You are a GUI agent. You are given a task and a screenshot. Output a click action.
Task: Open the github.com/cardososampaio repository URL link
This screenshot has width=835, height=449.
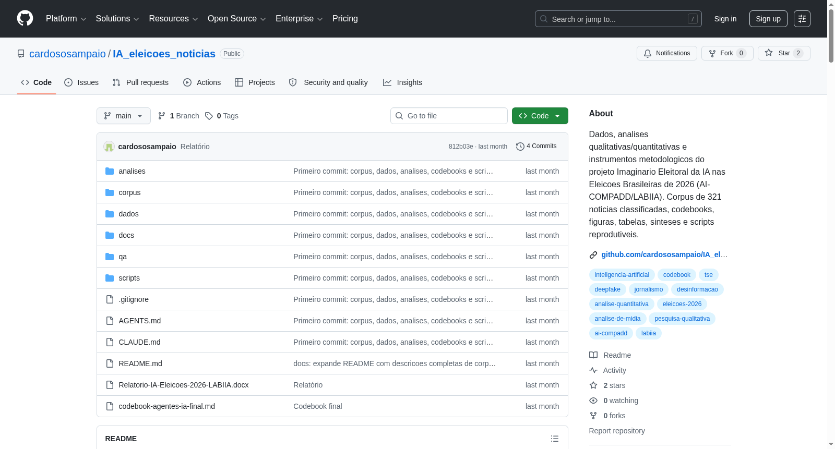tap(664, 254)
